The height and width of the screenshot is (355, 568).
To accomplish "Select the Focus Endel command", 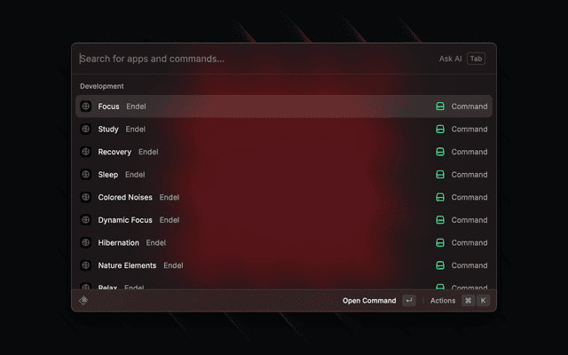I will tap(266, 106).
